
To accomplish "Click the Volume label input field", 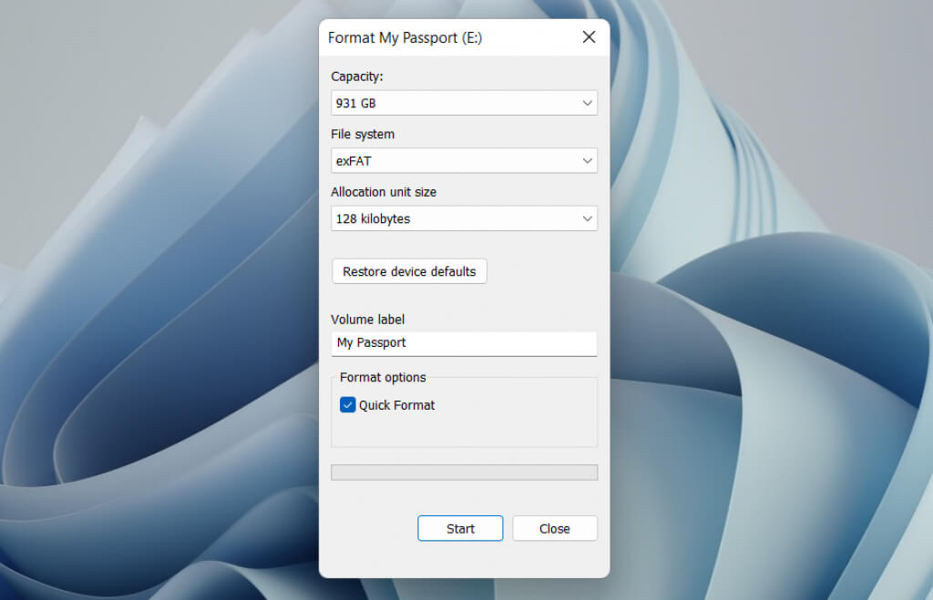I will 464,343.
